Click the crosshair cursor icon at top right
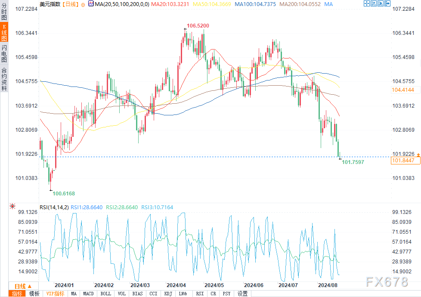The width and height of the screenshot is (421, 297). [366, 3]
